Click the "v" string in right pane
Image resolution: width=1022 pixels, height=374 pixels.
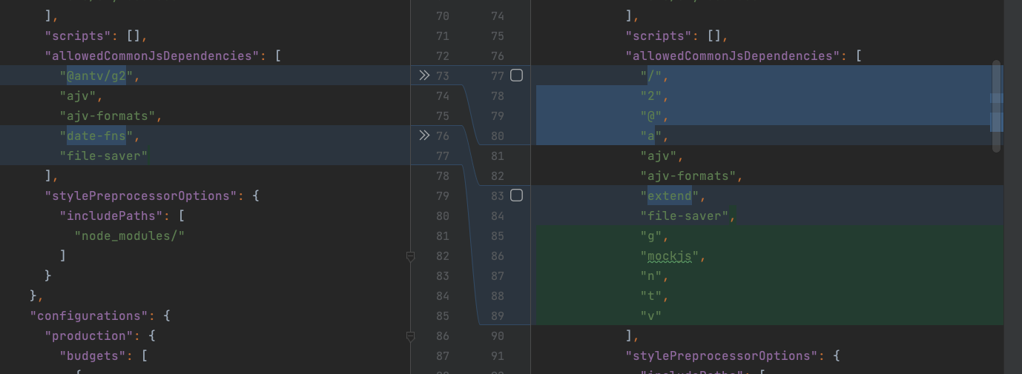651,315
